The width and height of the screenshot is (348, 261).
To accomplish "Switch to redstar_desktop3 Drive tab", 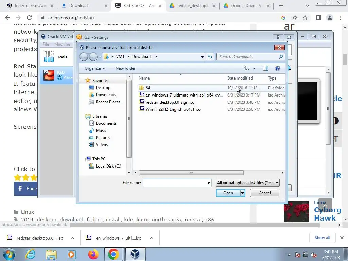I will [x=192, y=6].
